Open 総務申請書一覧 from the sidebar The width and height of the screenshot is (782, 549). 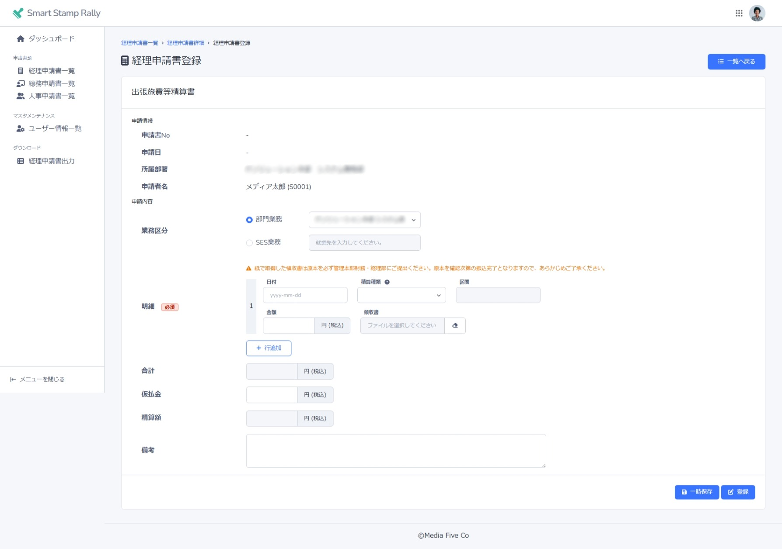(x=51, y=83)
